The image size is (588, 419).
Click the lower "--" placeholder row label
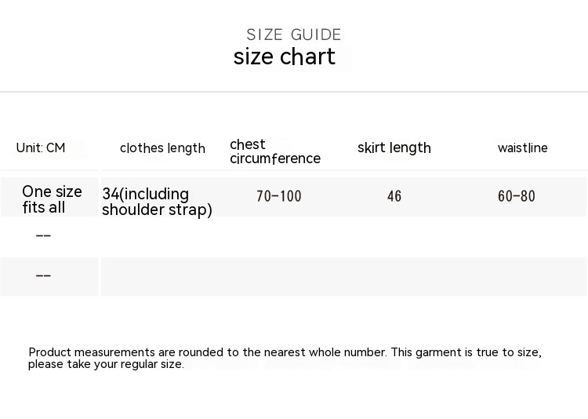(44, 275)
